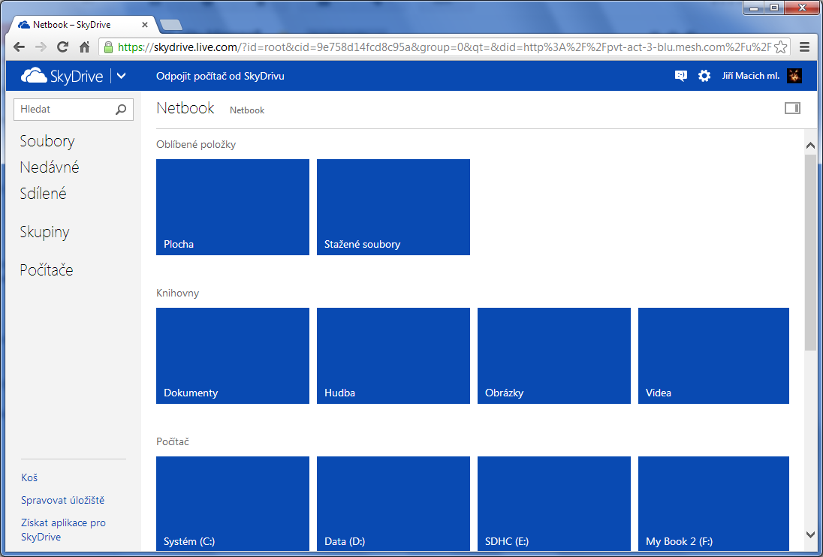
Task: Click the user profile avatar
Action: [x=794, y=76]
